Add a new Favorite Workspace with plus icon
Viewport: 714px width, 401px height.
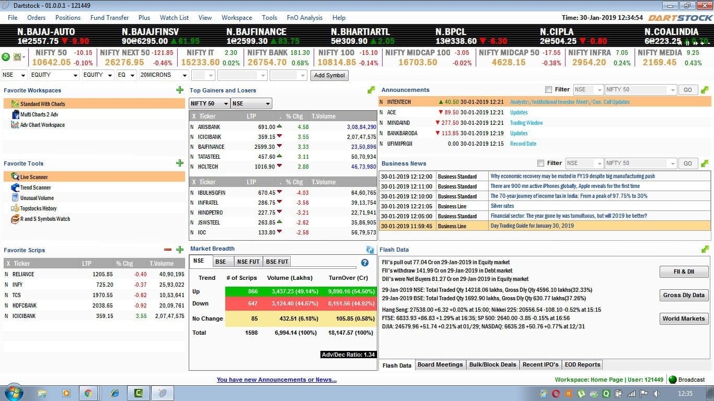(x=180, y=90)
